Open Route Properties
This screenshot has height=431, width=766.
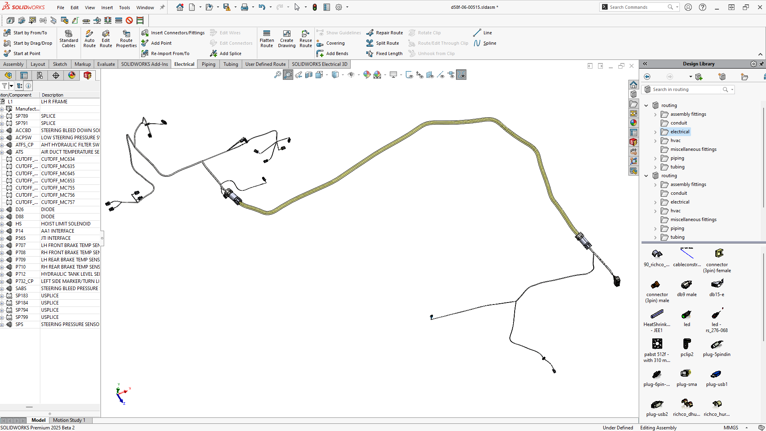tap(126, 39)
